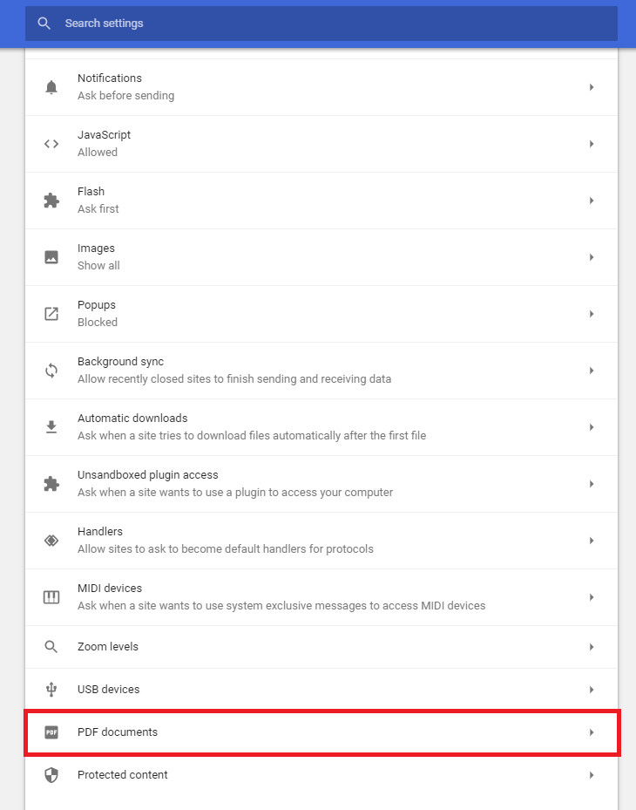Expand the Handlers row chevron
This screenshot has height=810, width=636.
(592, 541)
